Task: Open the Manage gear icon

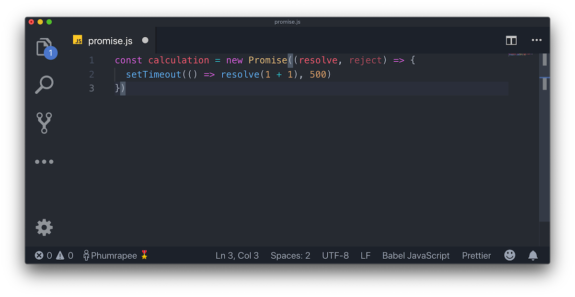Action: [x=44, y=227]
